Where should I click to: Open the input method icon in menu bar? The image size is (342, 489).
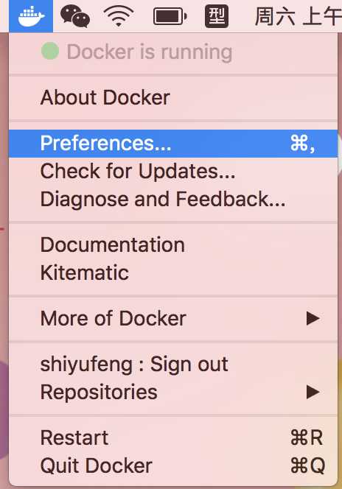[217, 16]
